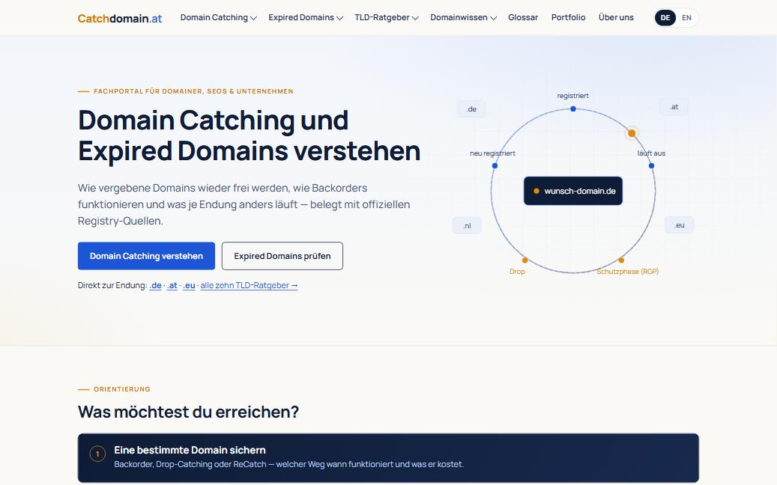Viewport: 777px width, 485px height.
Task: Follow the .at link under Direkt zur Endung
Action: pos(172,286)
